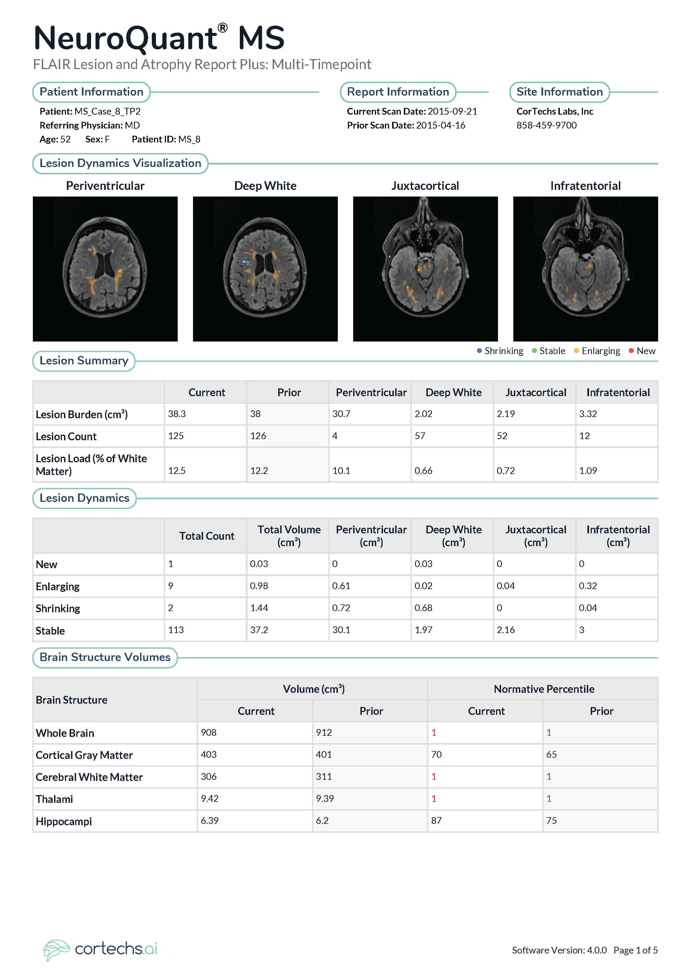Click Cortical Gray Matter current percentile 70
This screenshot has width=691, height=978.
(436, 755)
